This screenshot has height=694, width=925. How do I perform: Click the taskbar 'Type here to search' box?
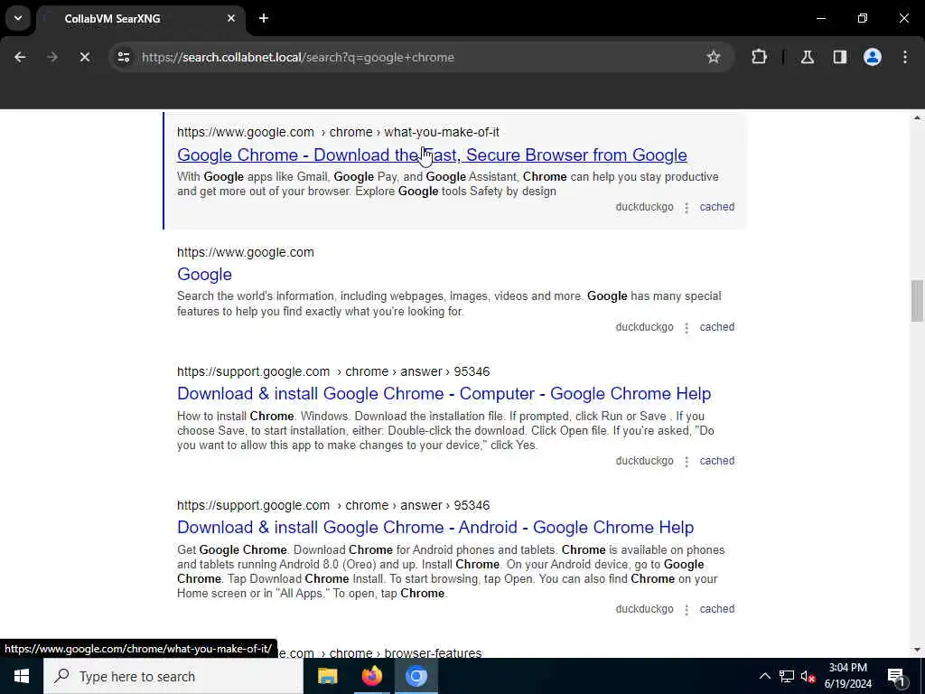(x=173, y=676)
